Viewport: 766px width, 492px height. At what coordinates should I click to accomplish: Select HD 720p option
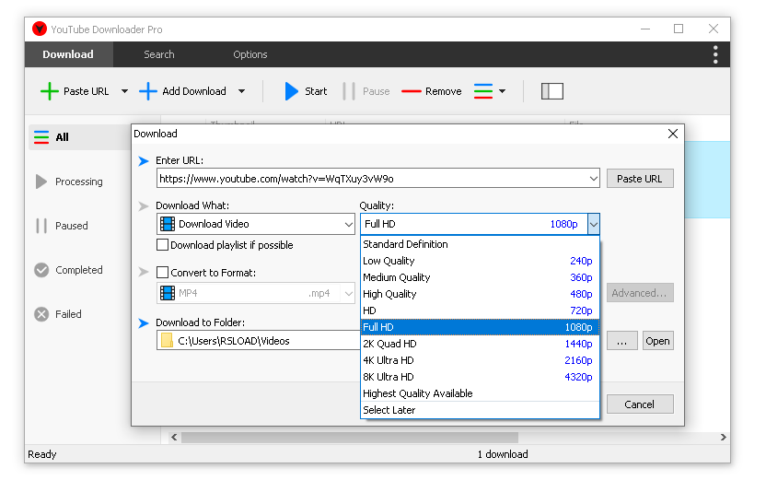[480, 311]
